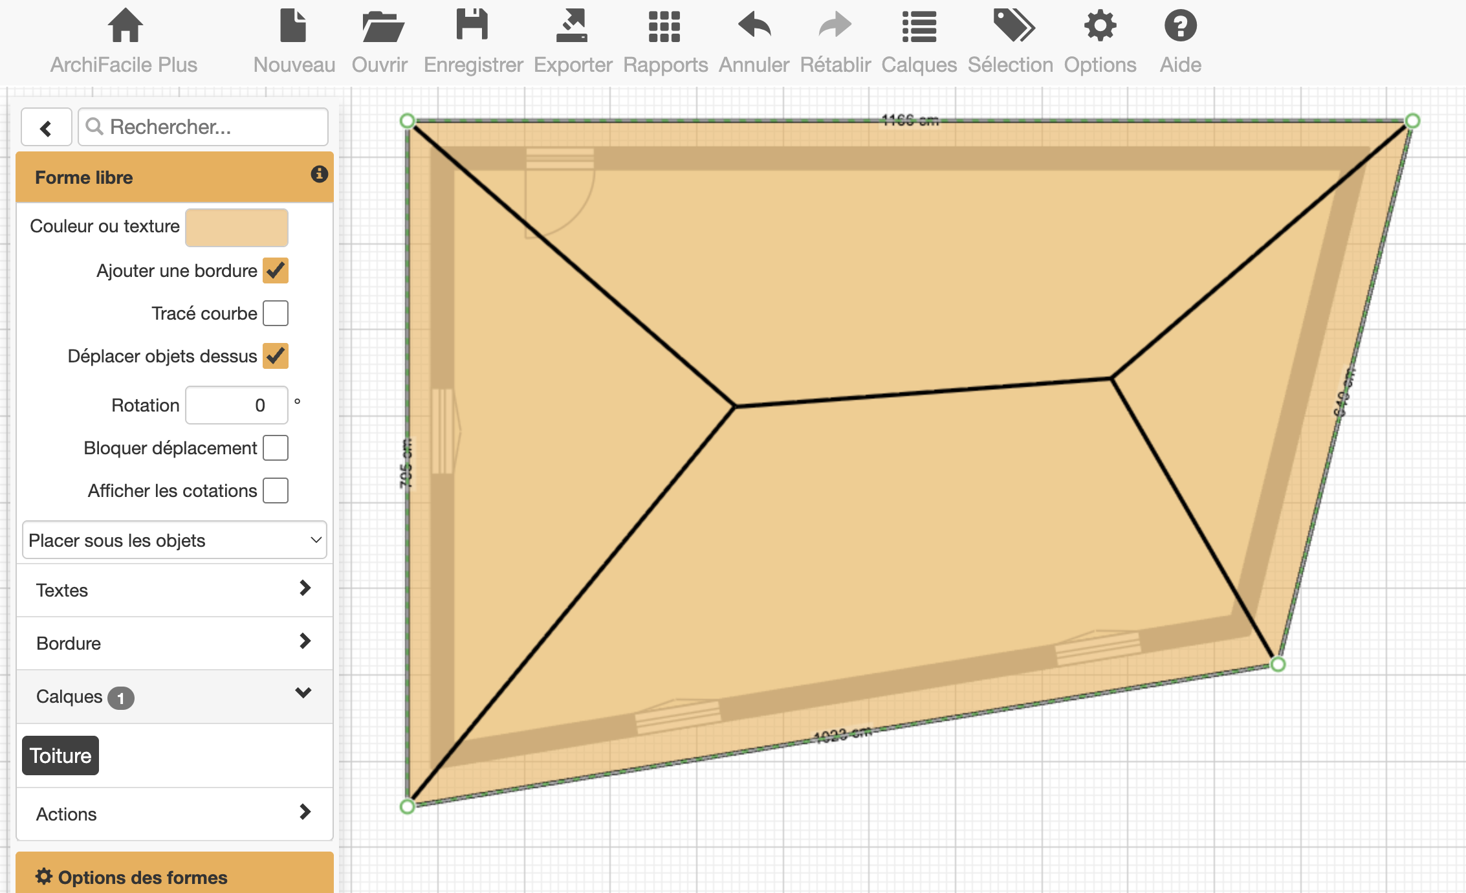Collapse the Calques section
Image resolution: width=1466 pixels, height=893 pixels.
(x=175, y=696)
